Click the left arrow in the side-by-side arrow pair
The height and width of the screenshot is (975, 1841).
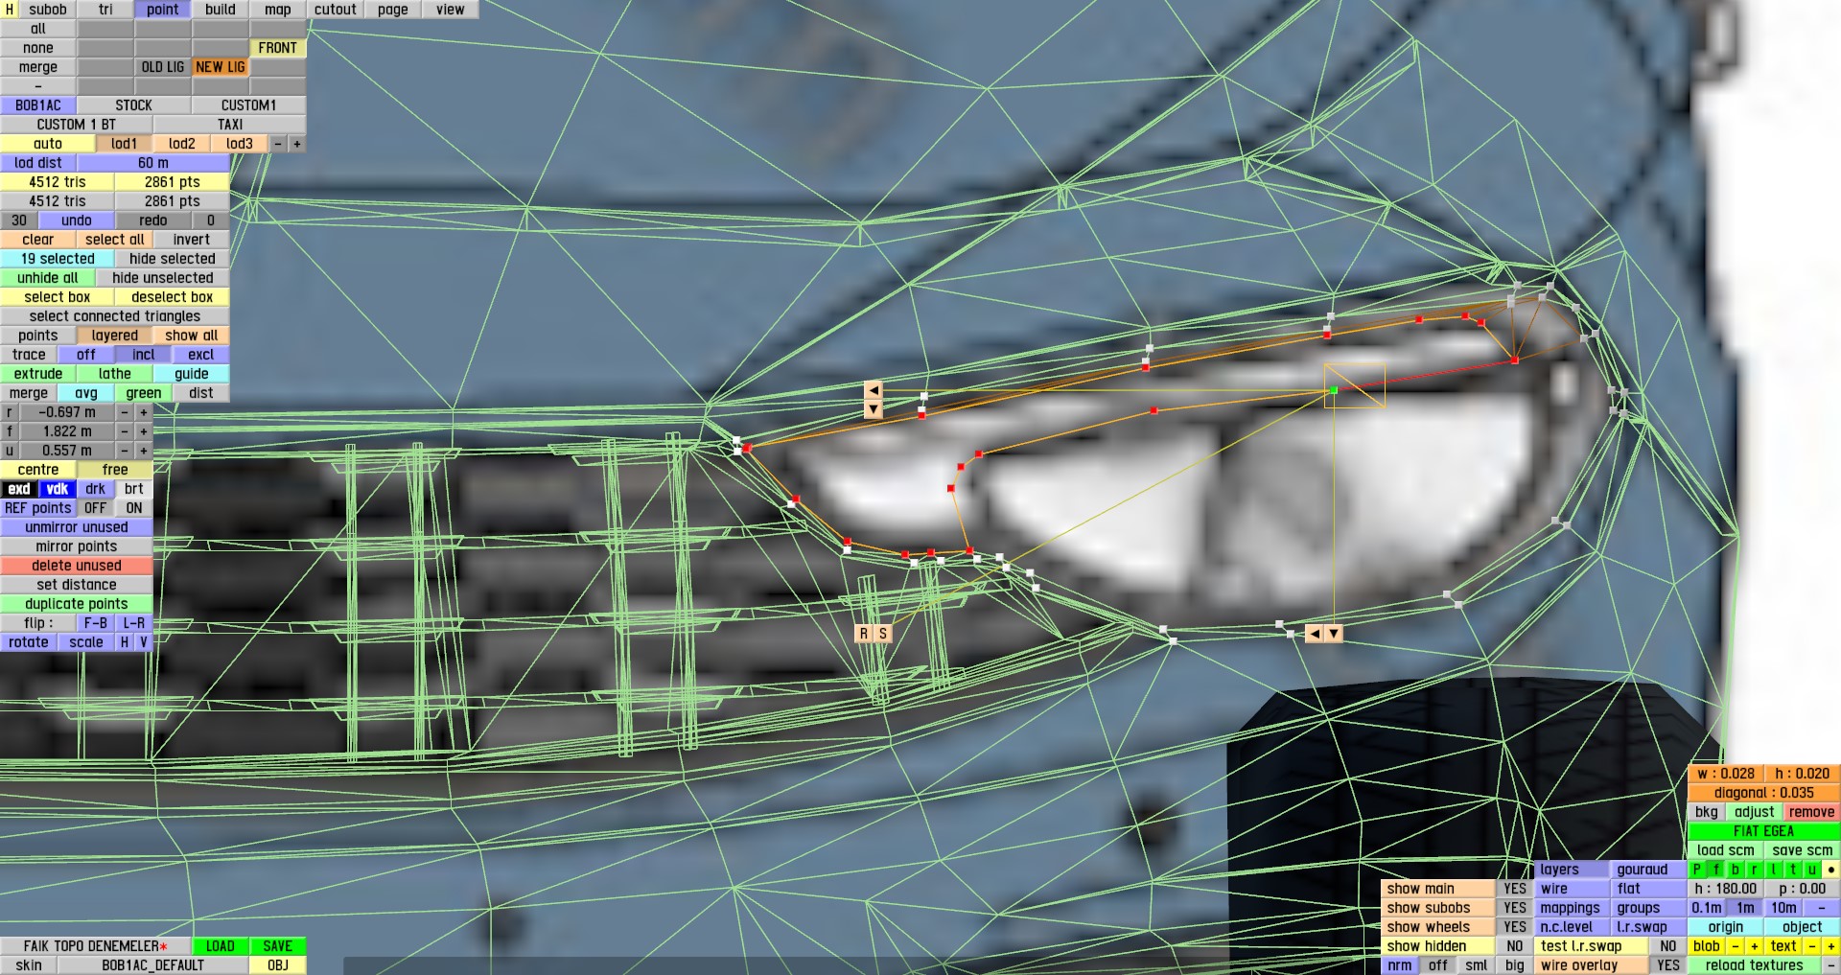point(1315,634)
